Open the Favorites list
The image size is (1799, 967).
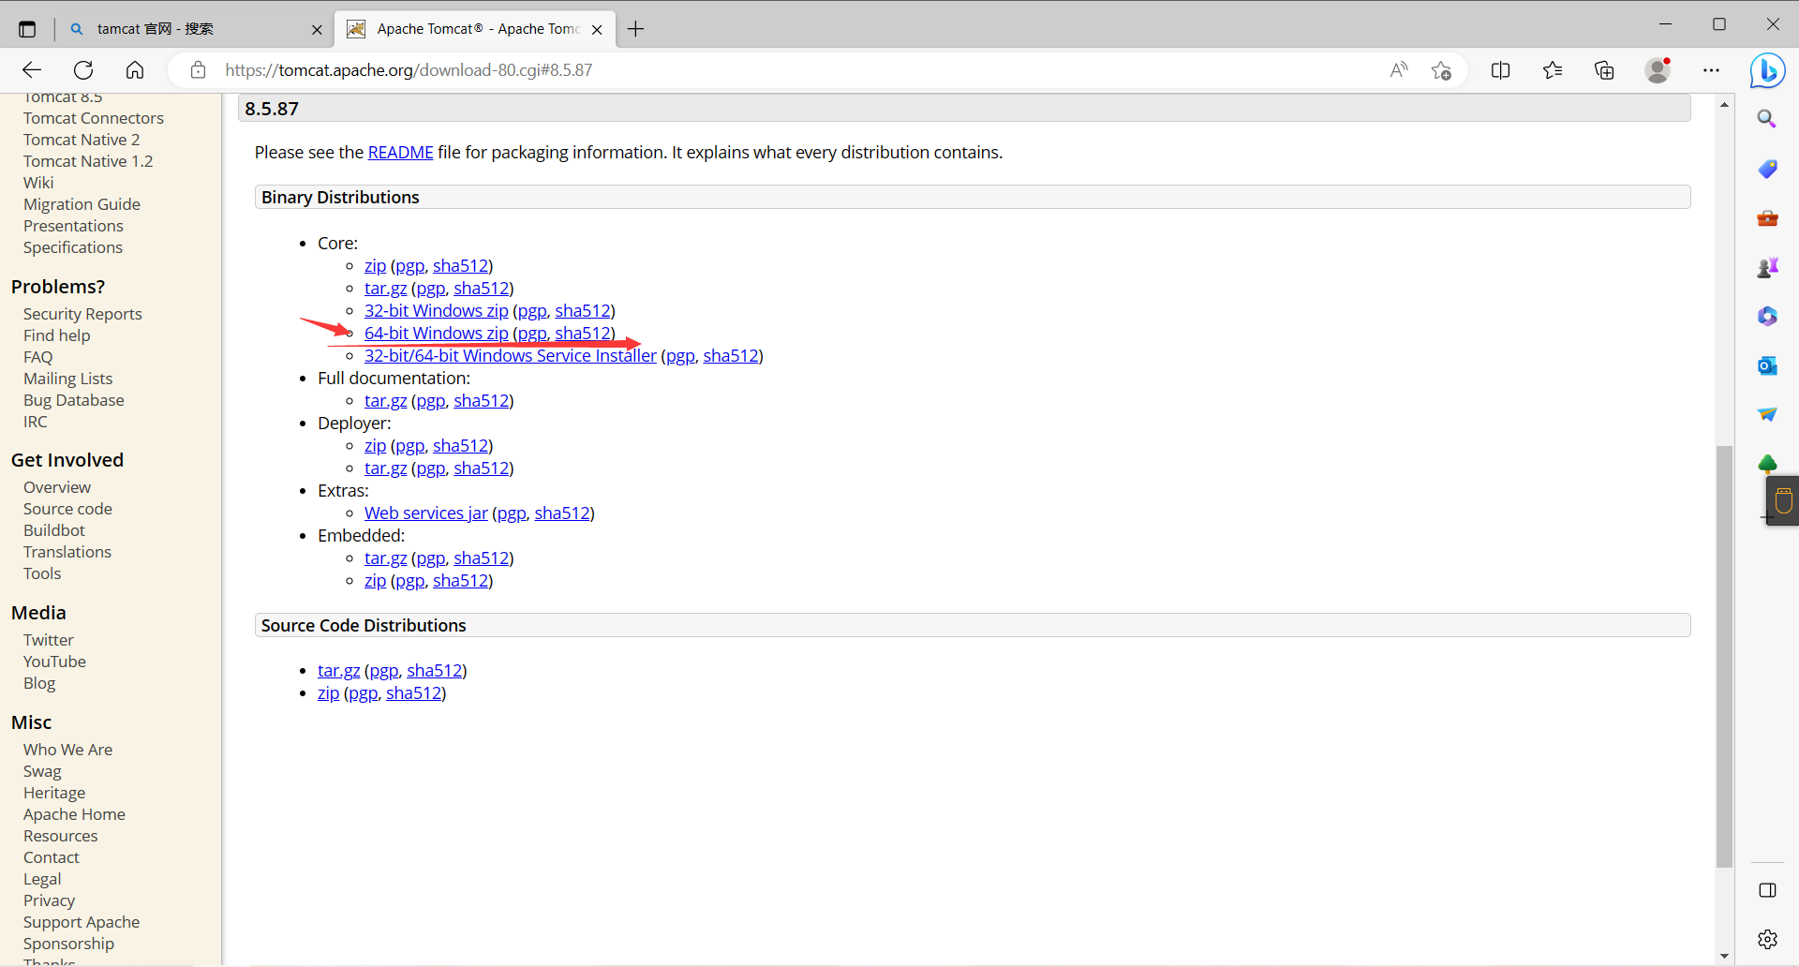tap(1553, 70)
